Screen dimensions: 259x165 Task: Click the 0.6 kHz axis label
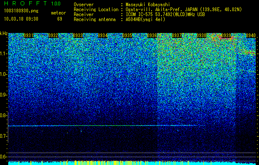click(3, 157)
